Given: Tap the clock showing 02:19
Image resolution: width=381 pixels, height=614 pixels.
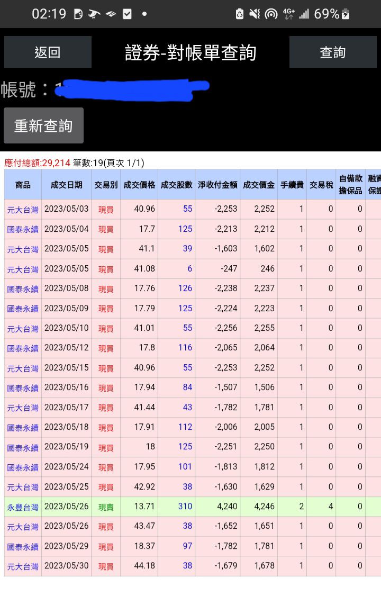Looking at the screenshot, I should tap(49, 14).
